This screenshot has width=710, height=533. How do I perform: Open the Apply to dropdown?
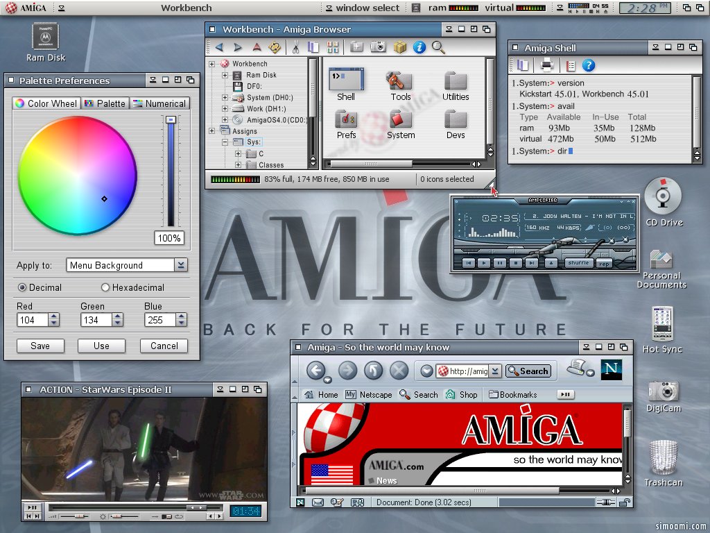pyautogui.click(x=181, y=265)
